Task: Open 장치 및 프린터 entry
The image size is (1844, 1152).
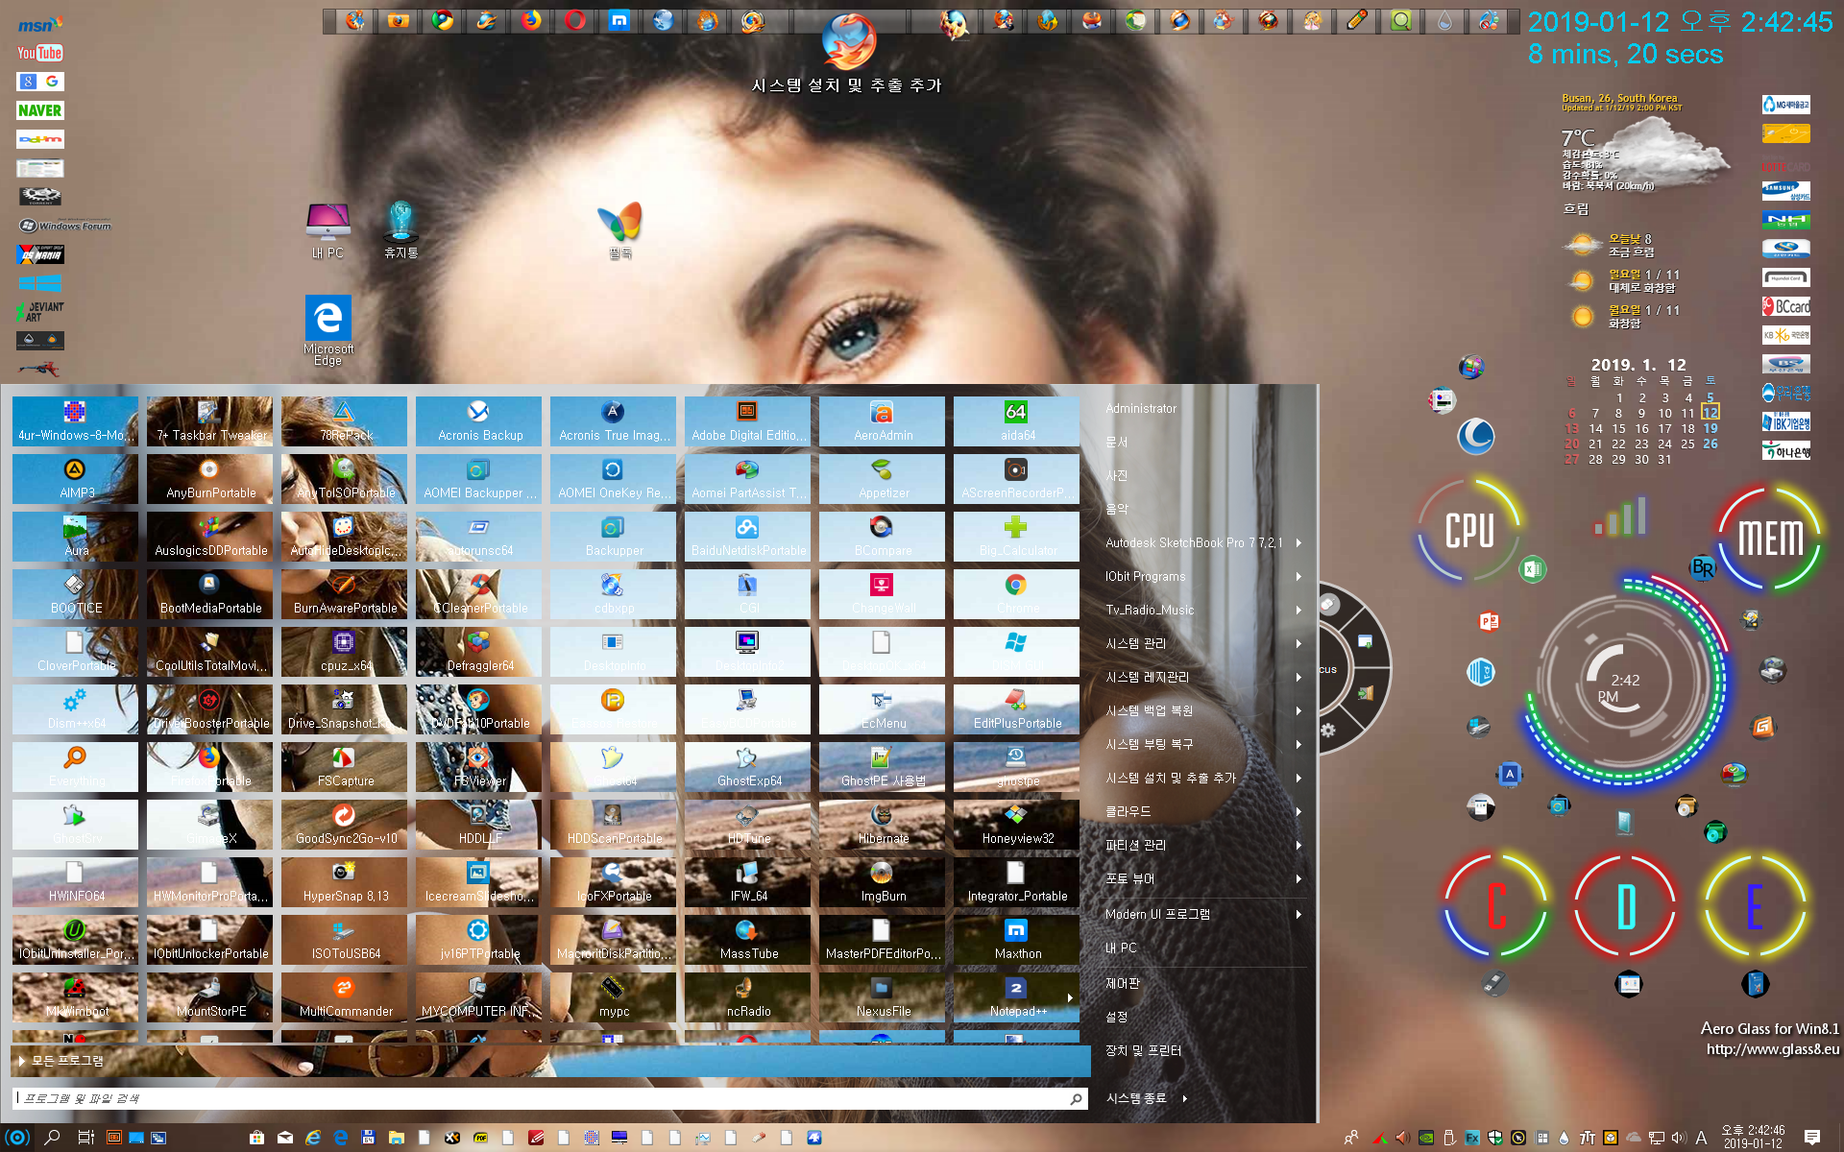Action: (x=1144, y=1050)
